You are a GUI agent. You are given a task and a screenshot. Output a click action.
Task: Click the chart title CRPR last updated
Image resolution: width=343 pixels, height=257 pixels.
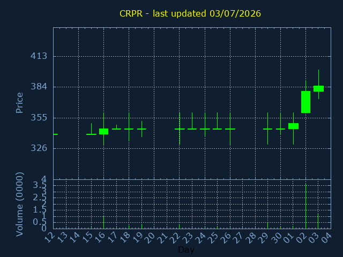pyautogui.click(x=190, y=13)
